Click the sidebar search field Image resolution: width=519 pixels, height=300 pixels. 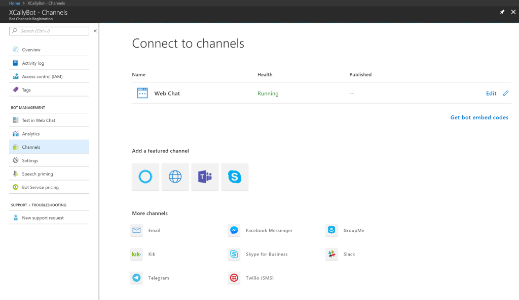tap(49, 31)
